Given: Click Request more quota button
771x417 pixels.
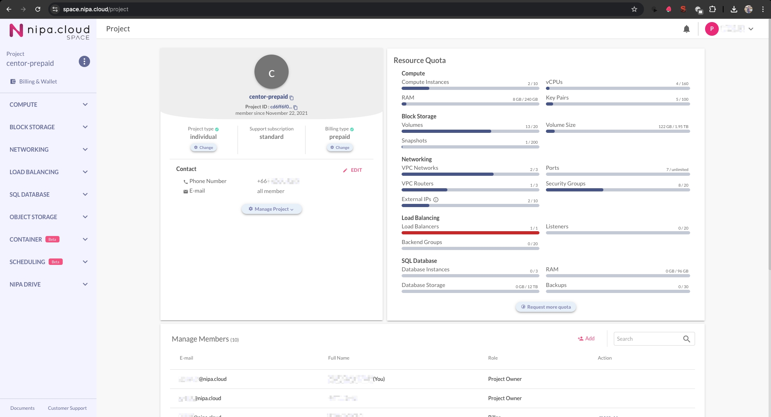Looking at the screenshot, I should pos(545,307).
